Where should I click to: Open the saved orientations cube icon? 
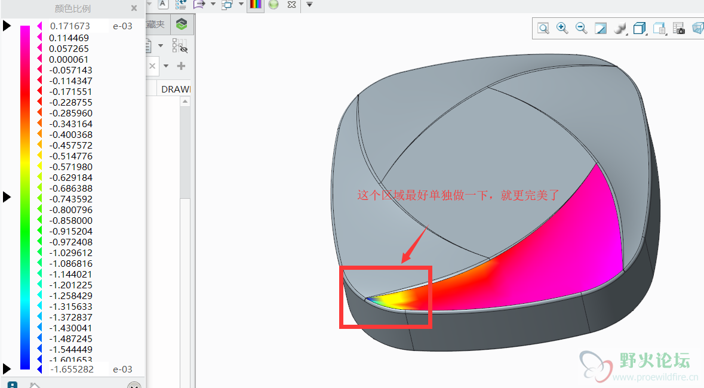(x=640, y=29)
